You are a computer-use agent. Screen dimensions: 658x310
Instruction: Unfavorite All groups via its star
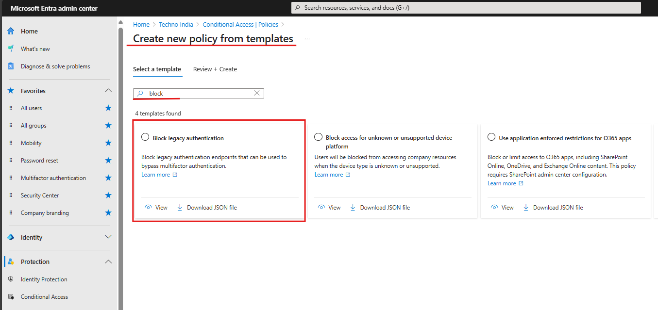pyautogui.click(x=108, y=126)
